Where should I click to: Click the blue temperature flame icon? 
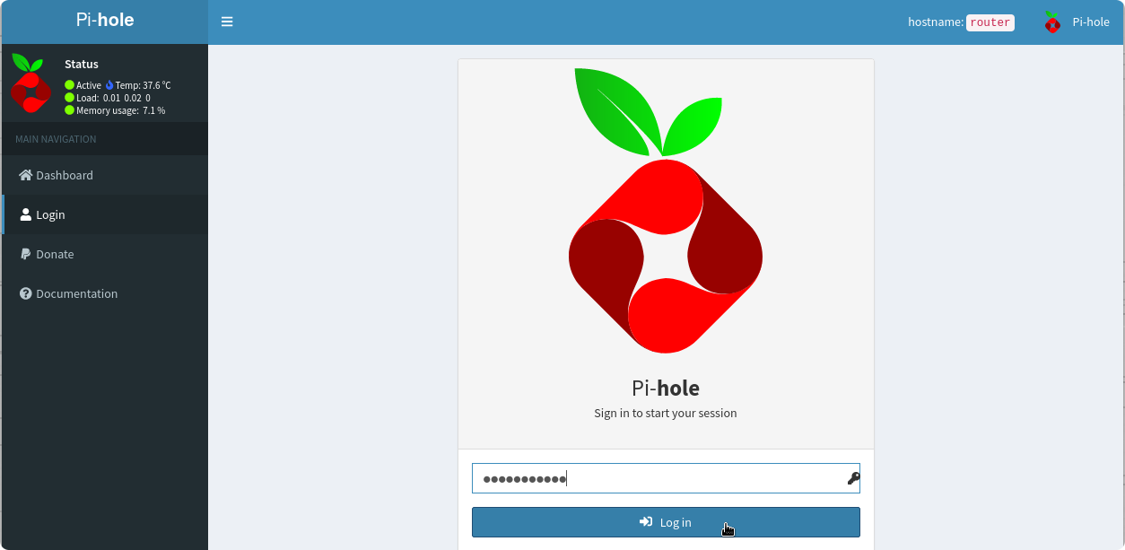(x=109, y=85)
